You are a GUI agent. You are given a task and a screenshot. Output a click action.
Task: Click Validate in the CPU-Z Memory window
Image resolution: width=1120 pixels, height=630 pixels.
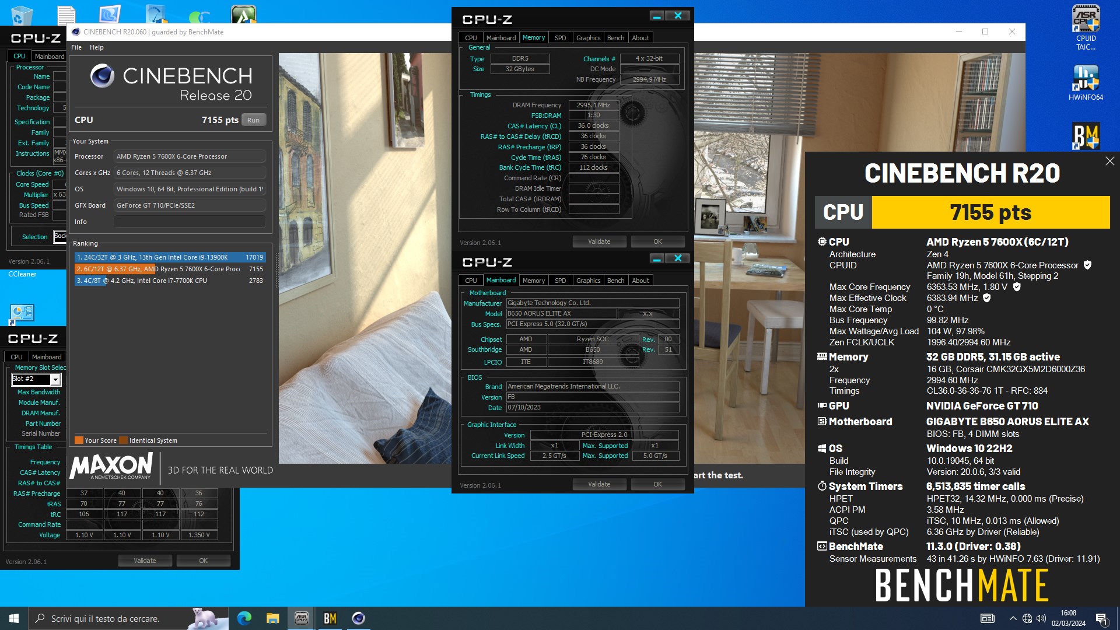point(599,242)
